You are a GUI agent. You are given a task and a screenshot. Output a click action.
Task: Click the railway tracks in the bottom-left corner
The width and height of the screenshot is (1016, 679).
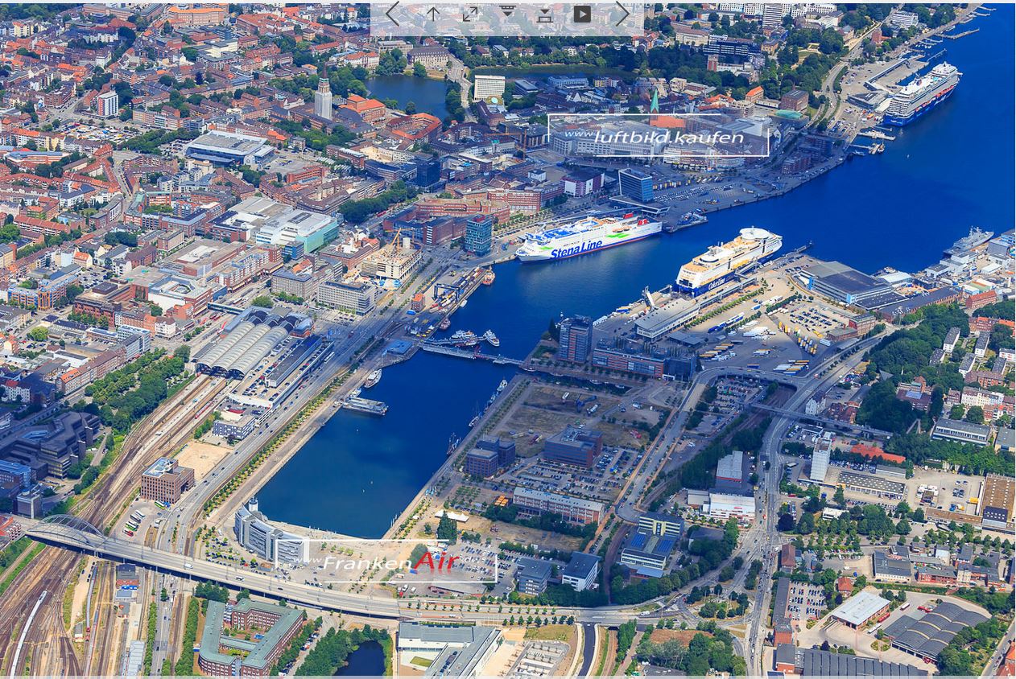[36, 619]
